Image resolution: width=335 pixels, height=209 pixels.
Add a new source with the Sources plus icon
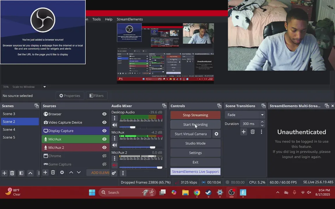[x=45, y=172]
